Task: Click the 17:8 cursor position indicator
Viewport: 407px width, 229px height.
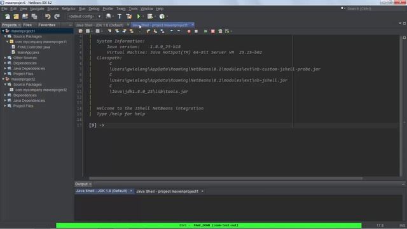Action: pos(380,225)
